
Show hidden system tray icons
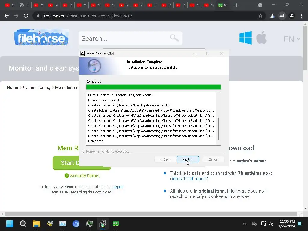[245, 224]
